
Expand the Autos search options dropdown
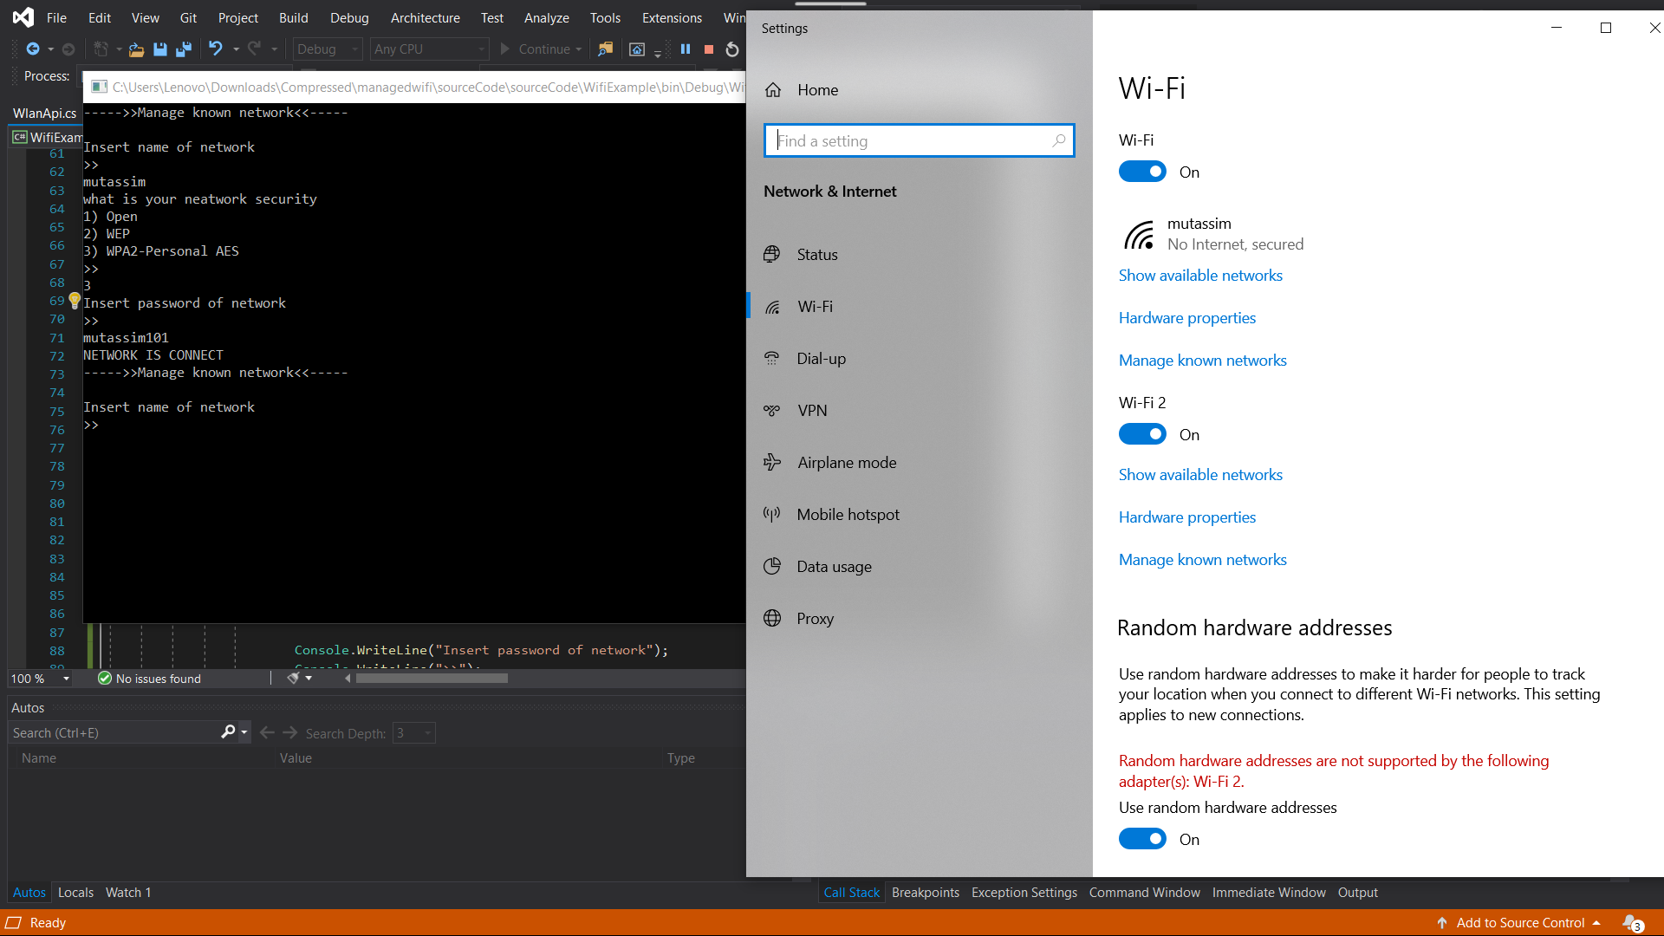244,733
